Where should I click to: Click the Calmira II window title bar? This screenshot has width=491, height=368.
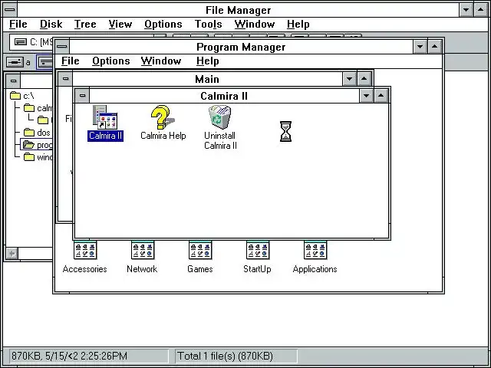coord(224,96)
